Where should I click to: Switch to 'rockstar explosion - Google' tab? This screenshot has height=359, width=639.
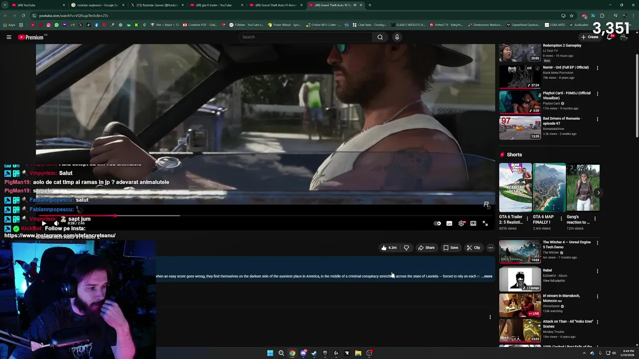[97, 5]
